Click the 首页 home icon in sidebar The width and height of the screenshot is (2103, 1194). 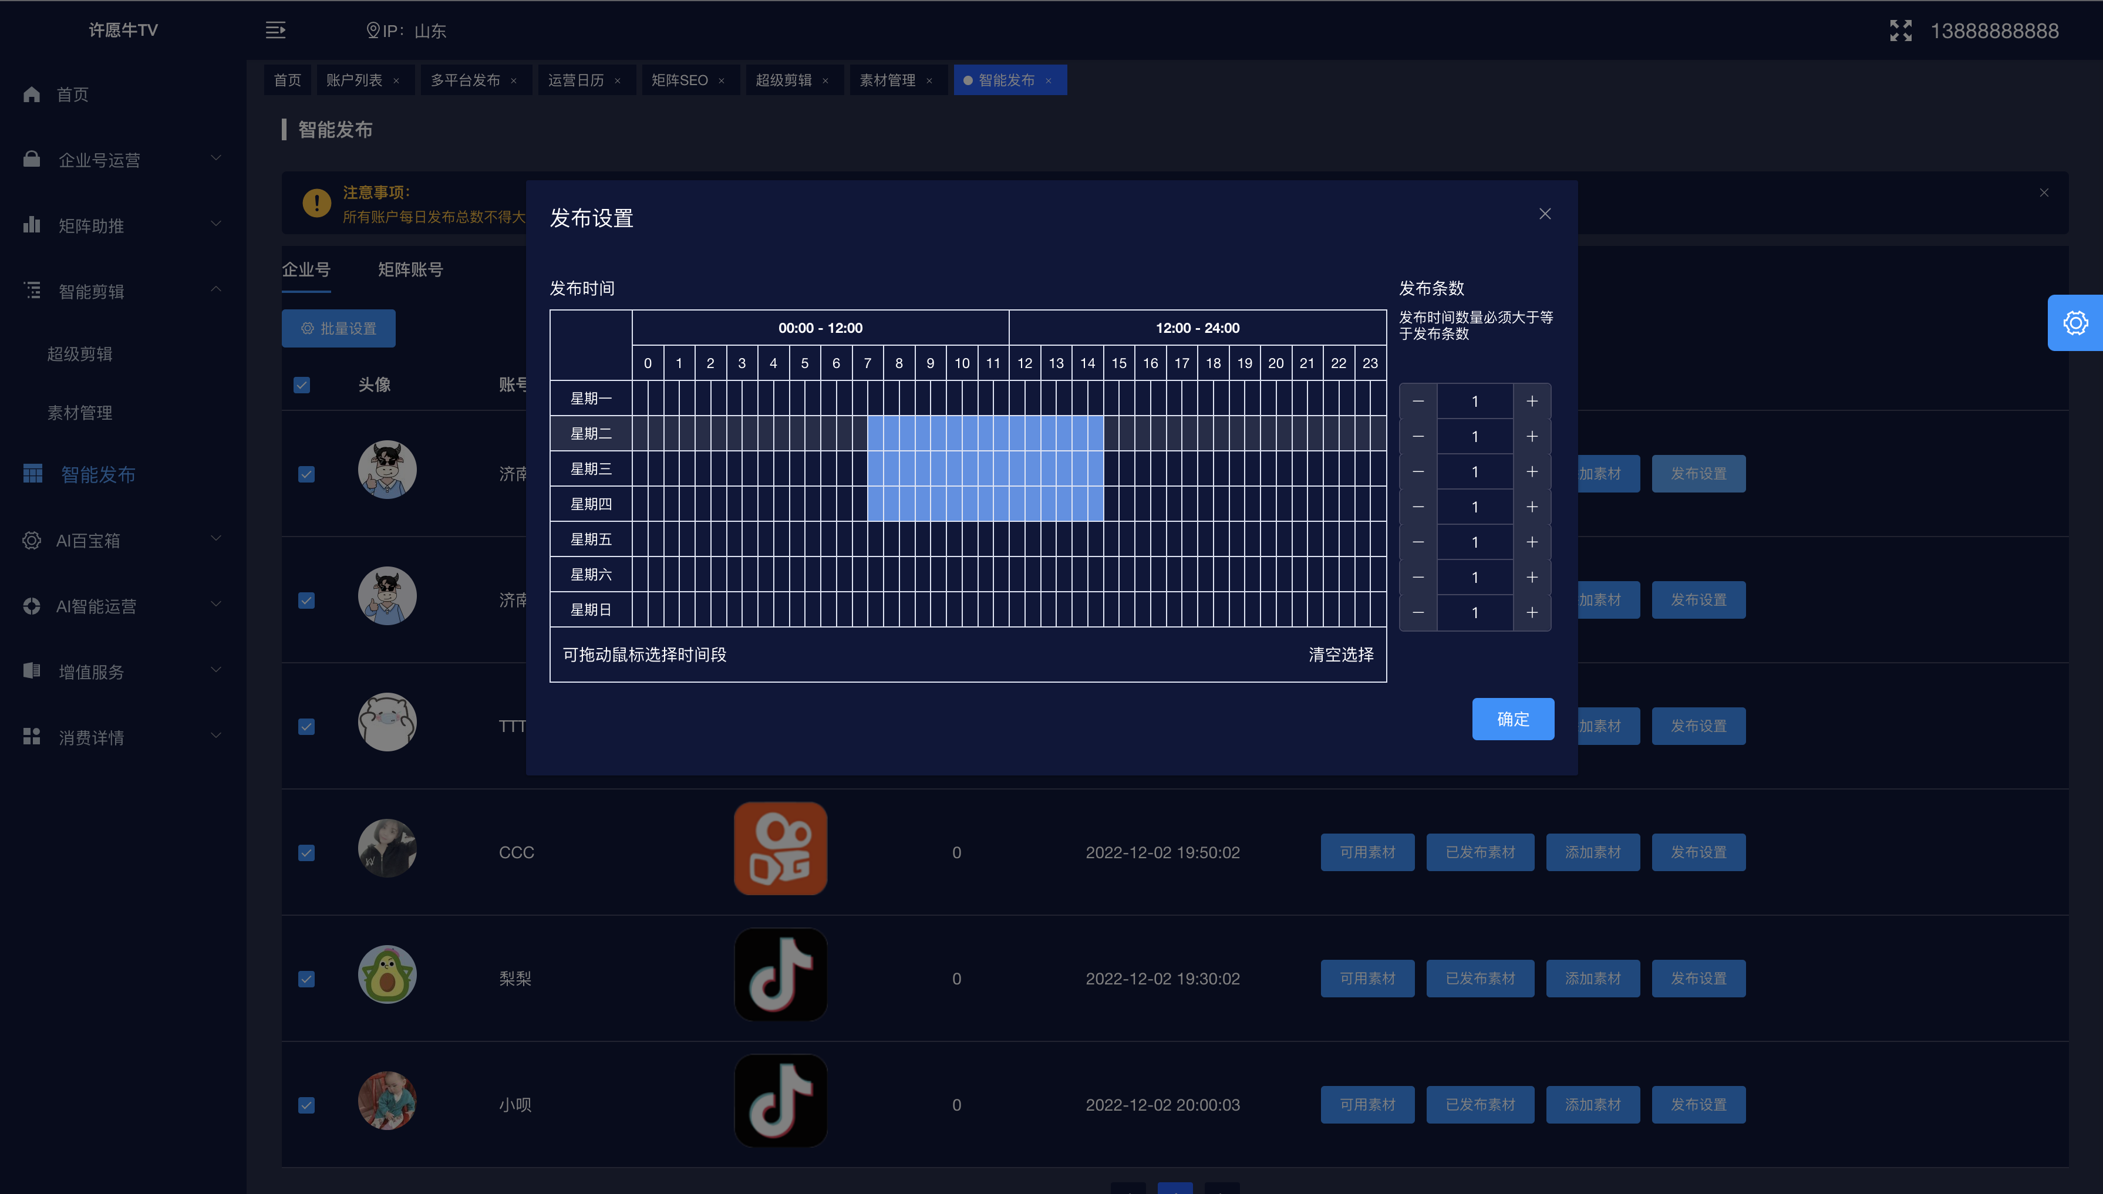coord(32,95)
